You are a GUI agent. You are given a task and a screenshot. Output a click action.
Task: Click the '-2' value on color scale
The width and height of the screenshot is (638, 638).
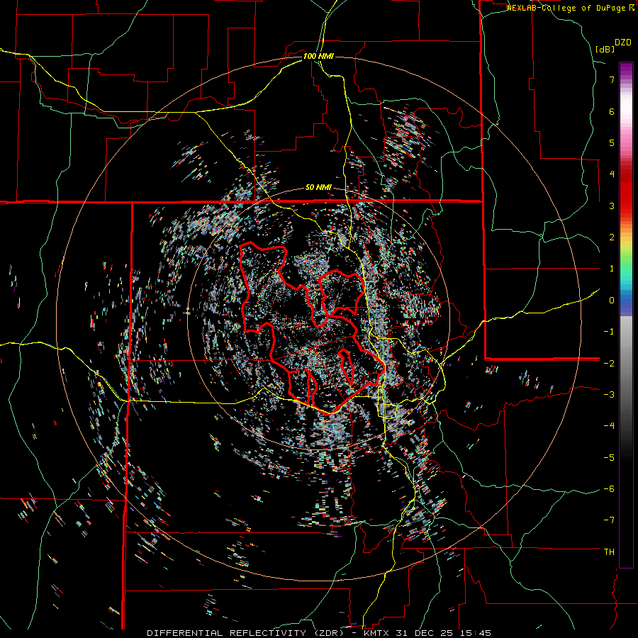[609, 363]
